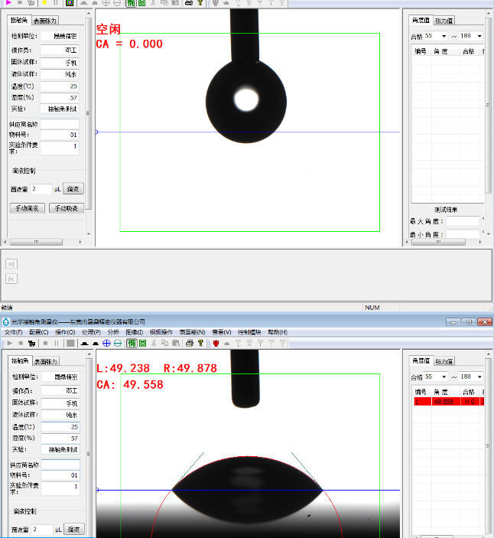Toggle the green 圆 circle fitting icon in the lower toolbar
Viewport: 494px width, 538px height.
coord(142,343)
